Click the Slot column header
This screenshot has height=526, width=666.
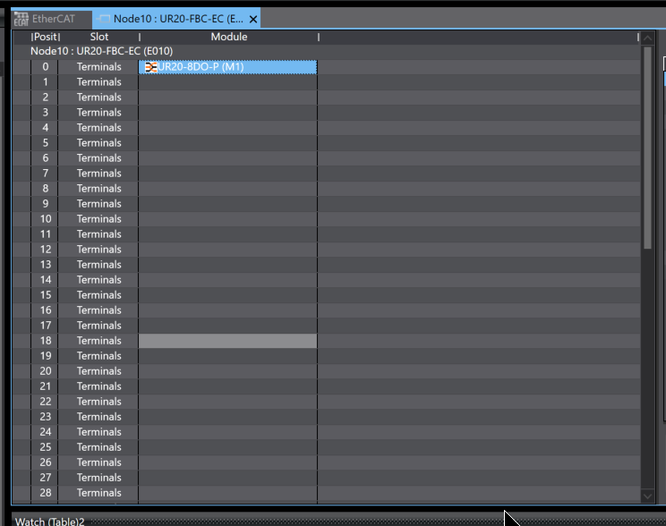[x=98, y=37]
